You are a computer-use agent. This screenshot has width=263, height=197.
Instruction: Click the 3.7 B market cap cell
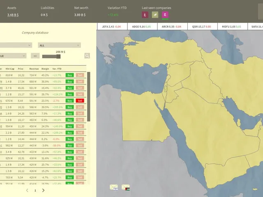[9, 88]
